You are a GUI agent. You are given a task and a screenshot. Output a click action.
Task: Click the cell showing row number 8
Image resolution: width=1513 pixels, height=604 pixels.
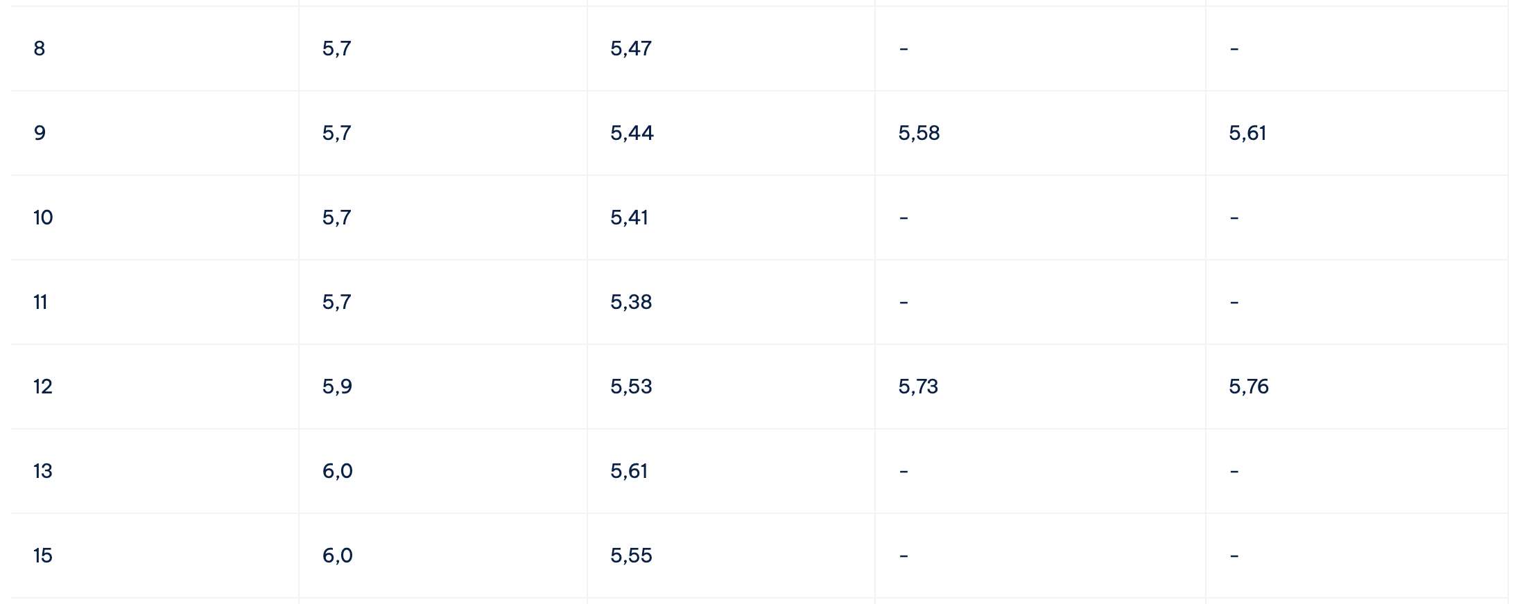coord(155,48)
